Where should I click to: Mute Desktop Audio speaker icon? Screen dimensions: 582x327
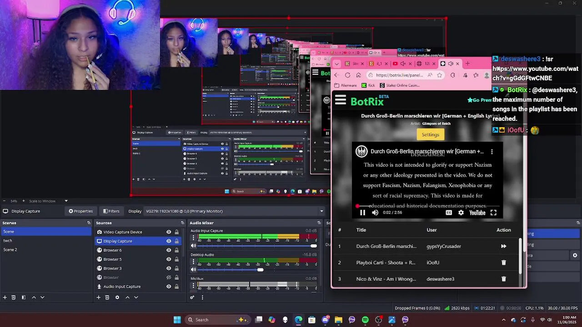click(x=193, y=270)
